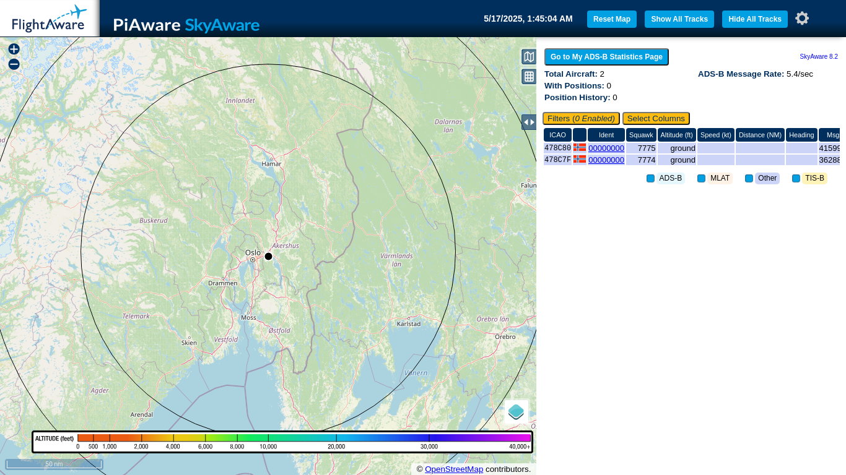
Task: Select ICAO cell 478C7F
Action: pos(557,160)
